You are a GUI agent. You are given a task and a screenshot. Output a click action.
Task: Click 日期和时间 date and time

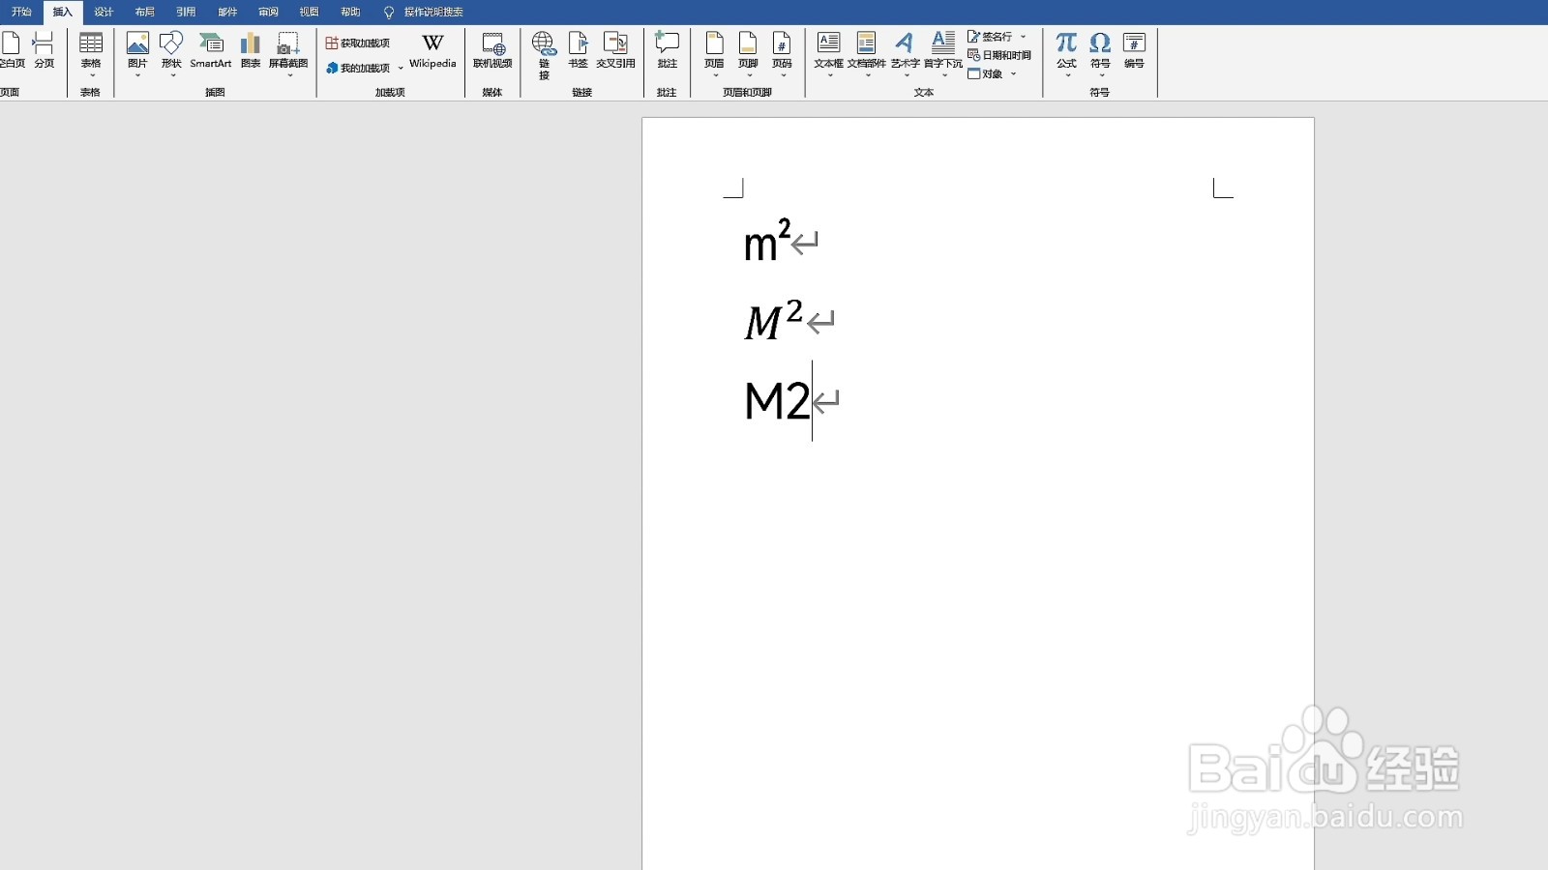click(x=999, y=55)
